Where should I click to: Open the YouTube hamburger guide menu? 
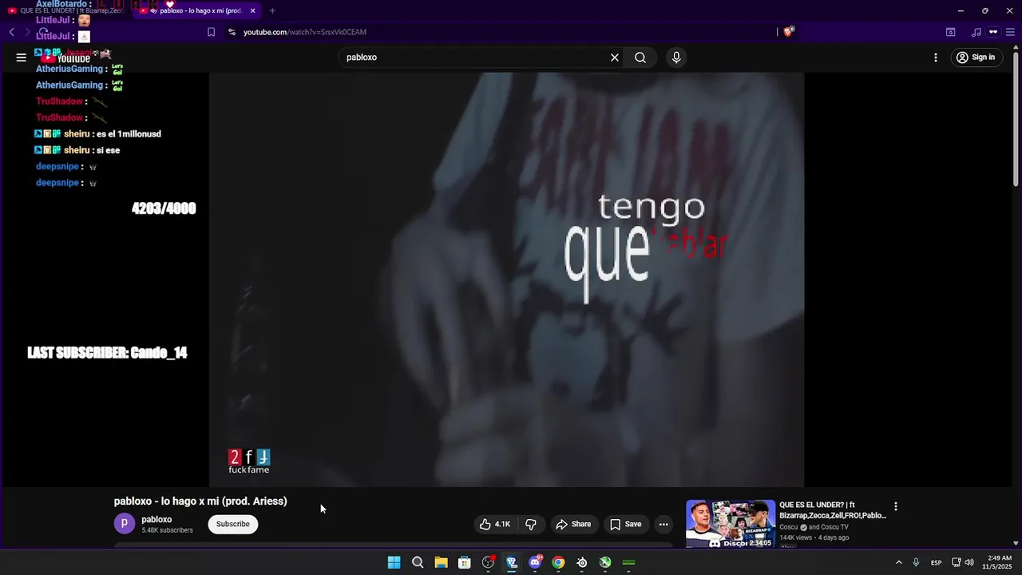click(21, 57)
